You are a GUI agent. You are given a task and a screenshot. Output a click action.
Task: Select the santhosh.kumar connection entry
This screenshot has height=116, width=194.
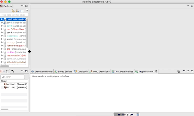pos(13,59)
